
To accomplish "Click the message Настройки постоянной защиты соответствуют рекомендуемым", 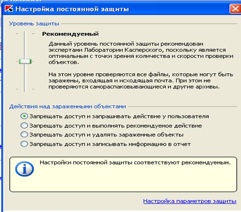I will pyautogui.click(x=135, y=163).
